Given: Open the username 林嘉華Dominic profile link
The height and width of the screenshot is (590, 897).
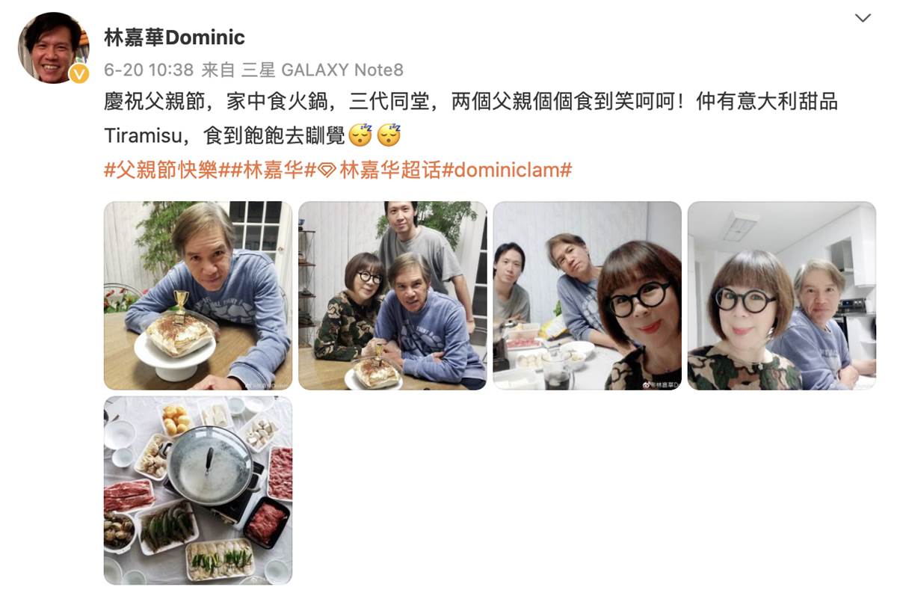Looking at the screenshot, I should 174,37.
